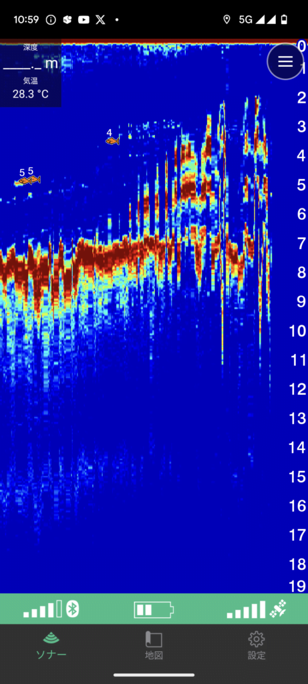
Task: Tap the pair of fish icons labeled 5
Action: (27, 180)
